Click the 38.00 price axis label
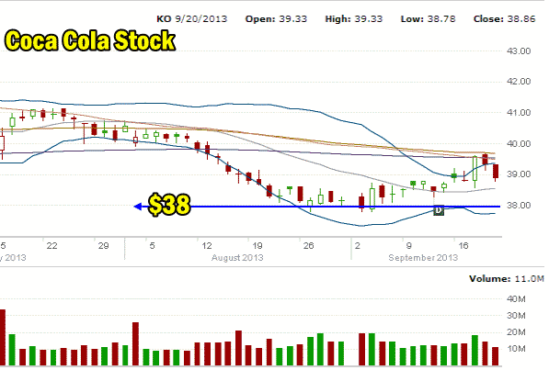Screen dimensions: 549x370 tap(519, 206)
